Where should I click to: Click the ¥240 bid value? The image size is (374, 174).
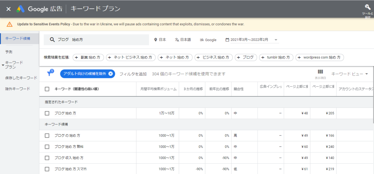coord(330,147)
